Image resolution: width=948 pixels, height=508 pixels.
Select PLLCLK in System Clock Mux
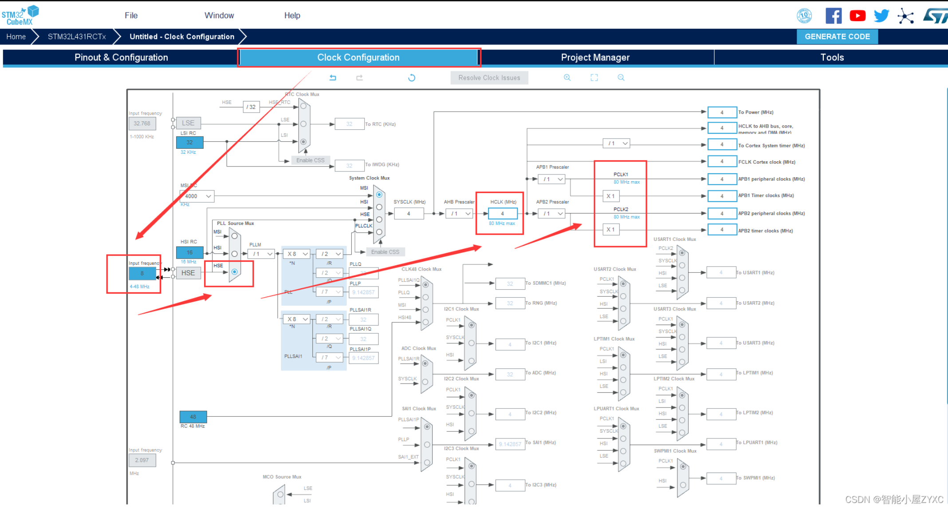[x=379, y=232]
